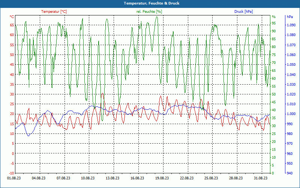Click the date label '25.08.23'
This screenshot has height=188, width=300.
click(x=211, y=178)
